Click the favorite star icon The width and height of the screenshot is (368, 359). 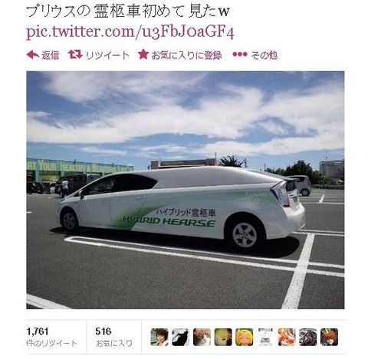(143, 54)
